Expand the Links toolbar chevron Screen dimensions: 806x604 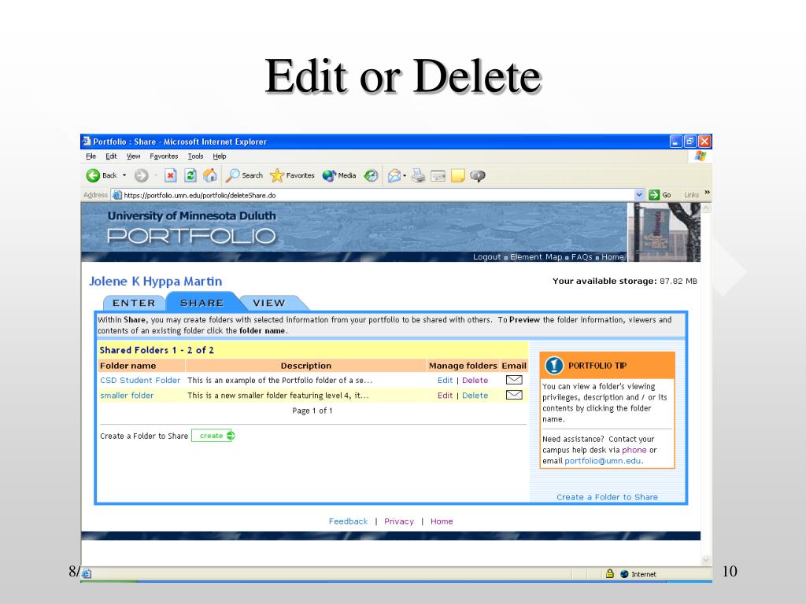[708, 193]
